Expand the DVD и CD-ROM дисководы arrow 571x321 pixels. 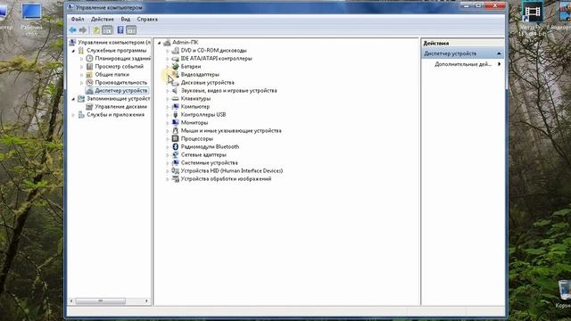point(168,51)
